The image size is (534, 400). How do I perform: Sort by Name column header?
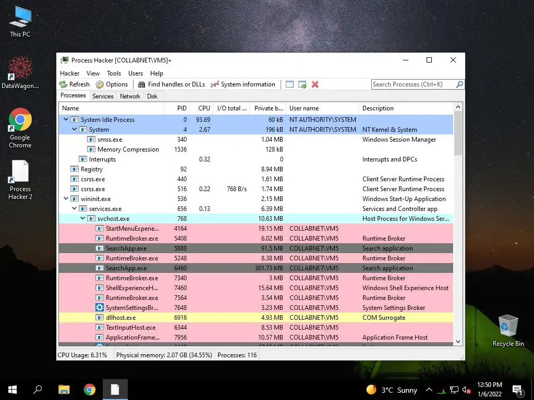pos(111,108)
